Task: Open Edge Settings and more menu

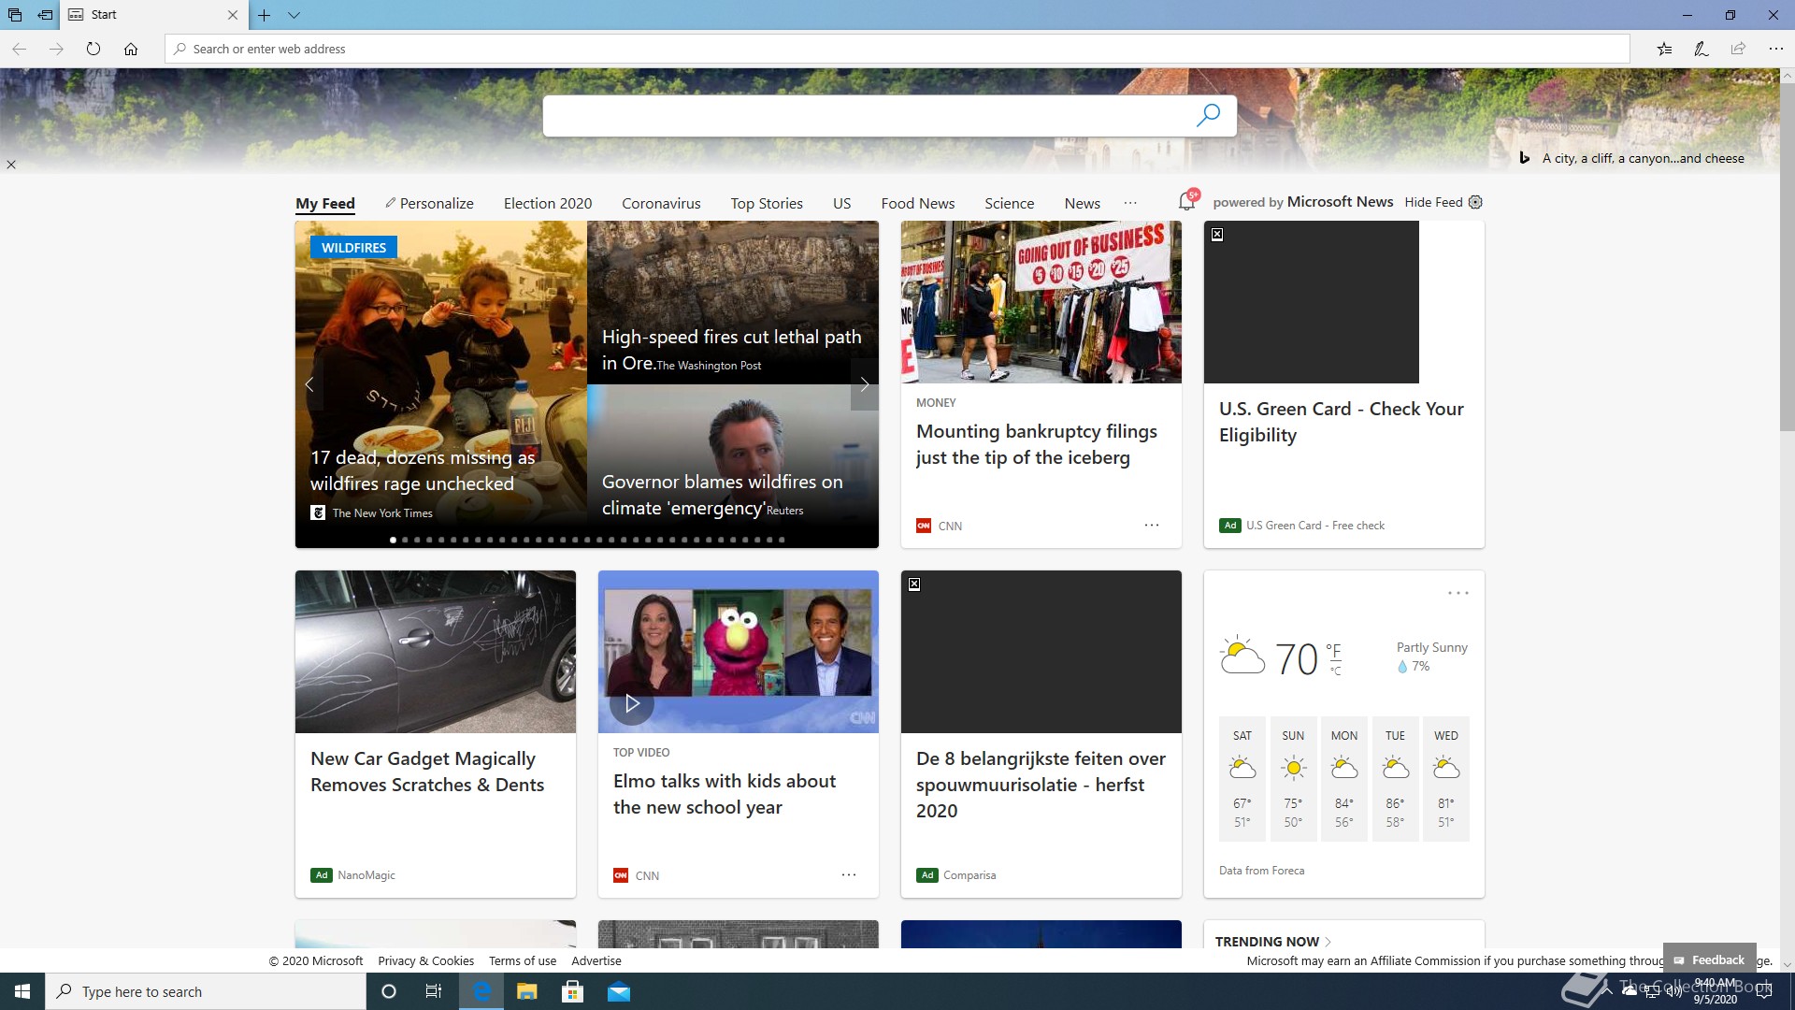Action: [x=1775, y=49]
